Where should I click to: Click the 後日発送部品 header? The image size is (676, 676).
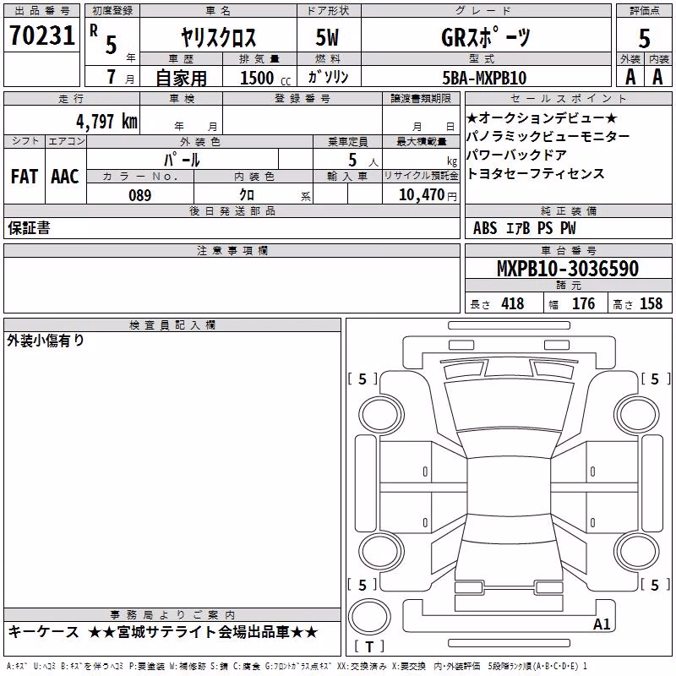click(232, 210)
